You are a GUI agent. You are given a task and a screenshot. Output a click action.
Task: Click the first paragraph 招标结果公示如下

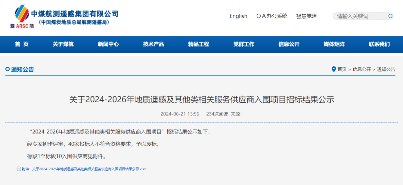(120, 132)
